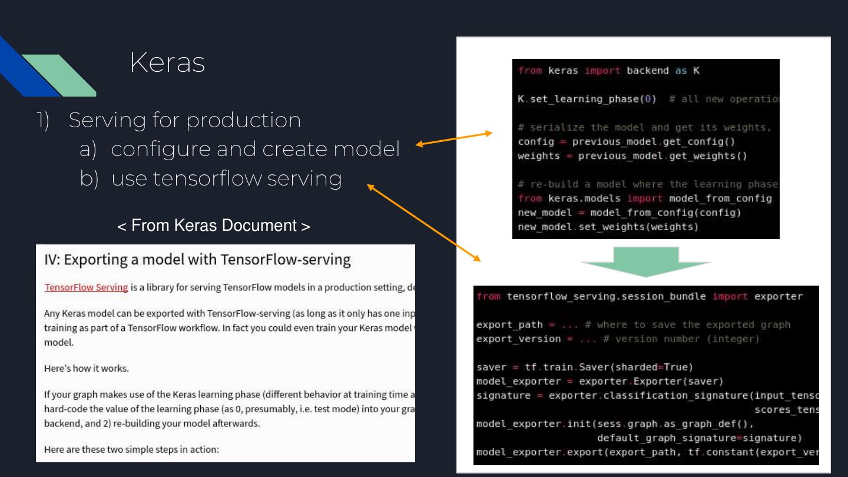Click 'configure and create model' sub-item
The height and width of the screenshot is (477, 848).
coord(254,150)
